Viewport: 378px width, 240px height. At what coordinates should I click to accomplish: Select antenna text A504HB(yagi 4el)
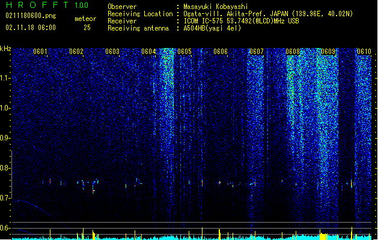coord(212,28)
